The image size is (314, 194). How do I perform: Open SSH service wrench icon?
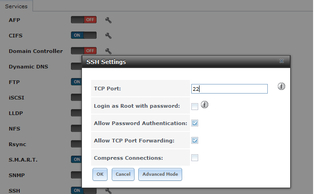pos(108,190)
